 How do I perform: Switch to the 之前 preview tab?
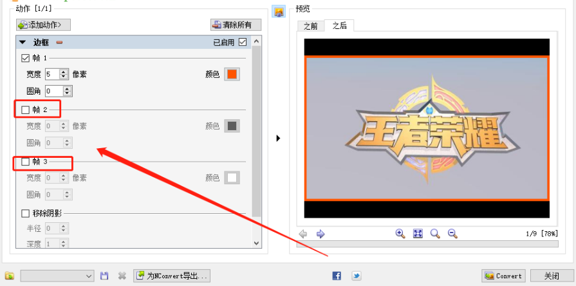click(x=310, y=26)
